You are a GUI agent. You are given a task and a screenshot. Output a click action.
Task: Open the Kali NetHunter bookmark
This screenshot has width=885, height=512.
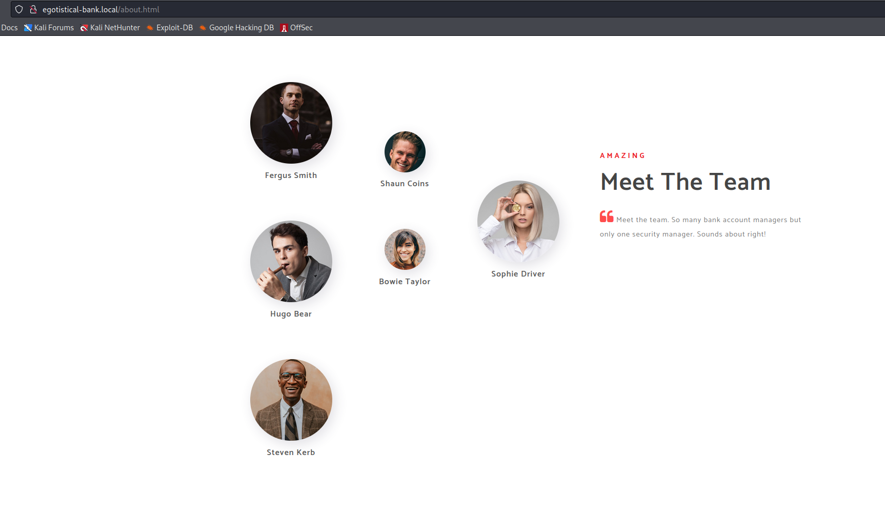(110, 28)
